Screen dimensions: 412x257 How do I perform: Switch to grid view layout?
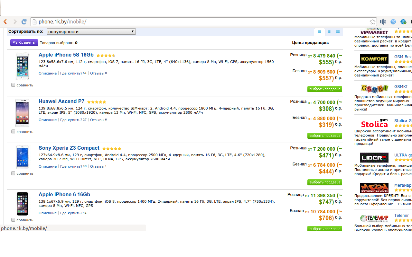pos(329,32)
